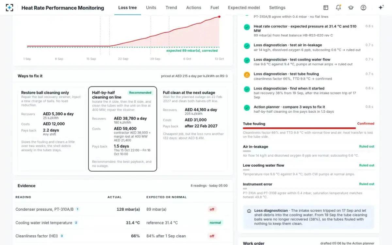Click the Work order heading
392x245 pixels.
[254, 243]
